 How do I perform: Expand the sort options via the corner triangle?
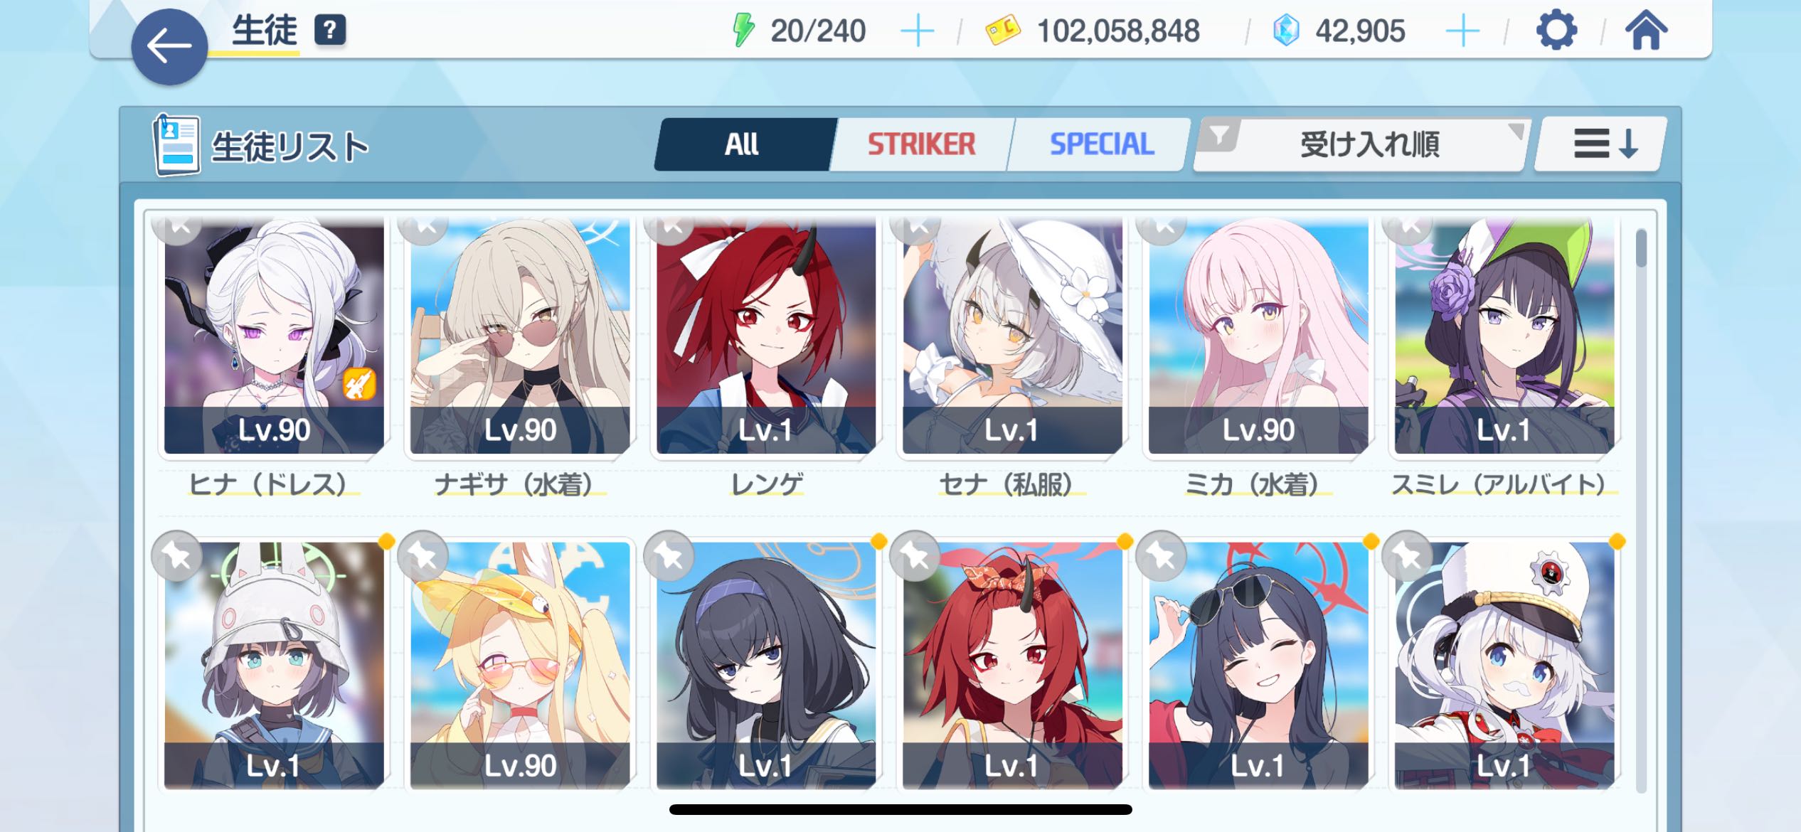[x=1515, y=131]
